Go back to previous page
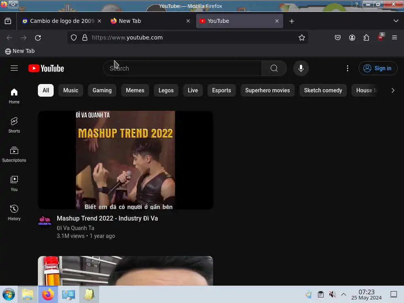 [9, 38]
